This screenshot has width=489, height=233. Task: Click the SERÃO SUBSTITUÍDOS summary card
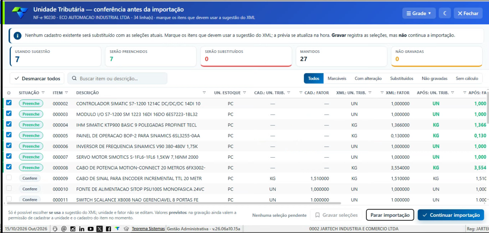246,57
